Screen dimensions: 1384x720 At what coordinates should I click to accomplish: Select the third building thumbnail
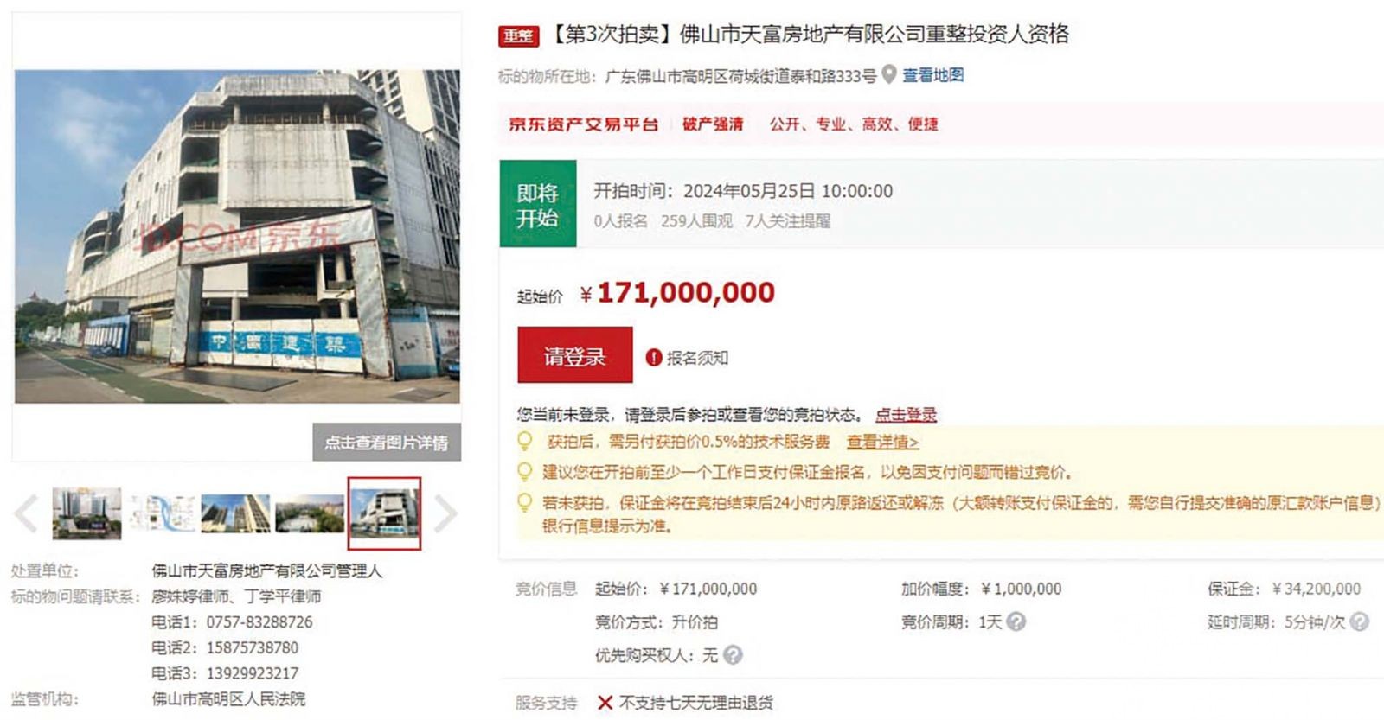point(235,513)
